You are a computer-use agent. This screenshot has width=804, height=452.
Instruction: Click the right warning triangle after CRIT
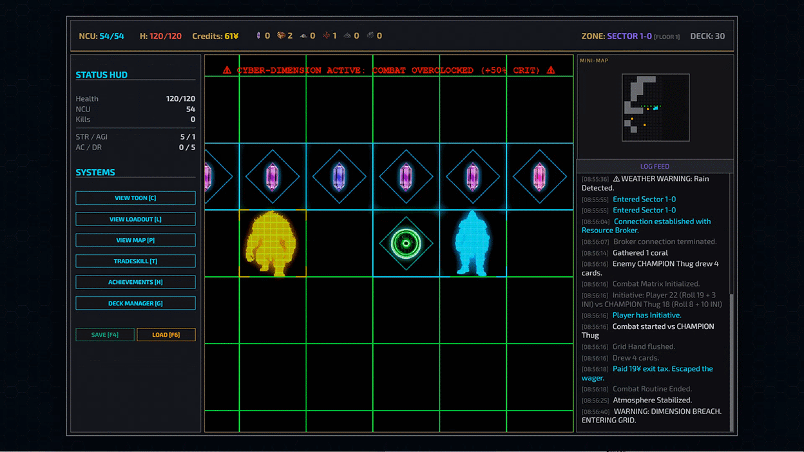pyautogui.click(x=550, y=70)
